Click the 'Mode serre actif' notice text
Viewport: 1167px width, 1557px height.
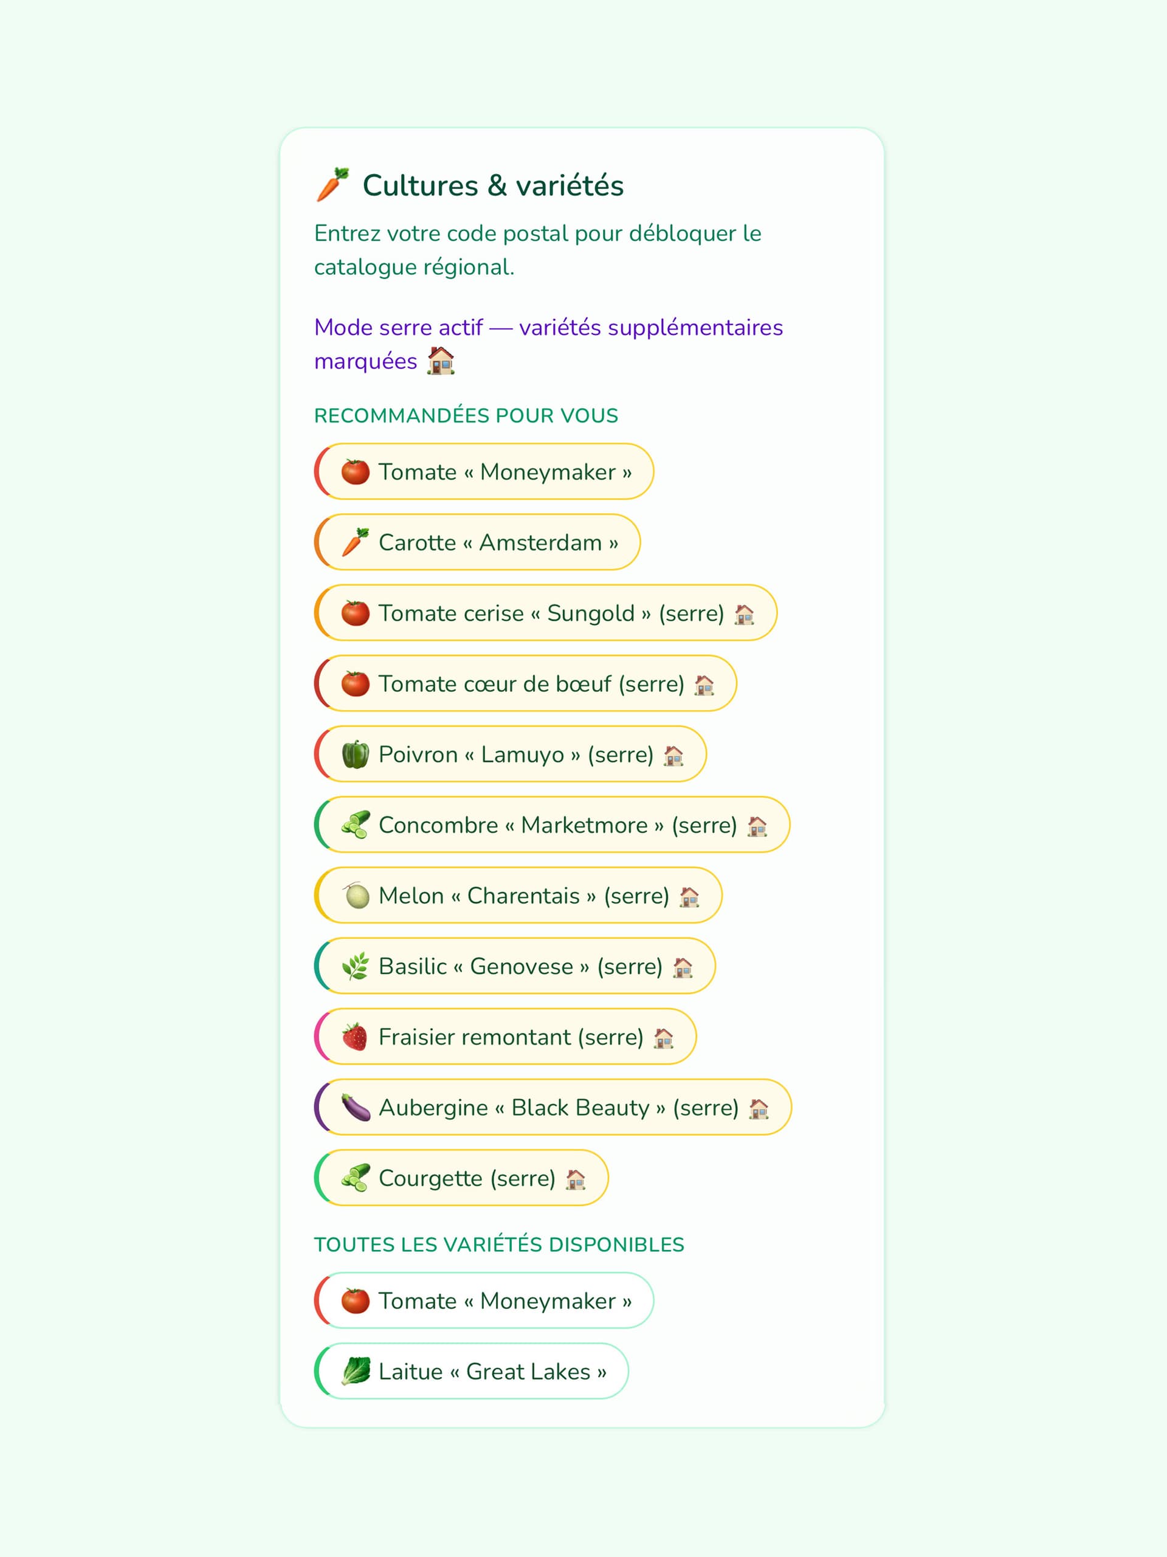548,344
